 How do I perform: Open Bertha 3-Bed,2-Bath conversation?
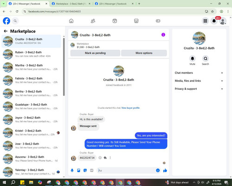tap(31, 93)
